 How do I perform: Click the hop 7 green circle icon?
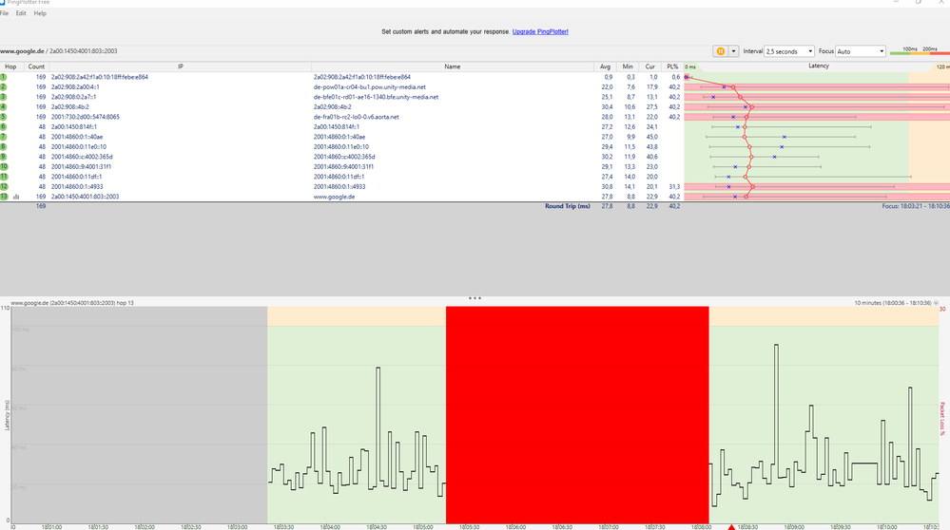[3, 137]
